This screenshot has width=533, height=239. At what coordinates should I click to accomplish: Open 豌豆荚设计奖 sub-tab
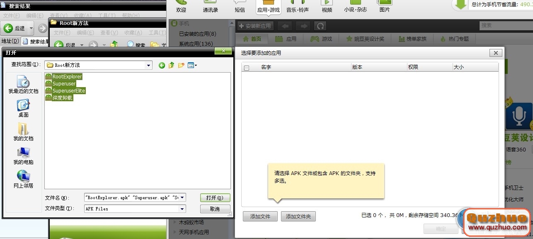(365, 39)
